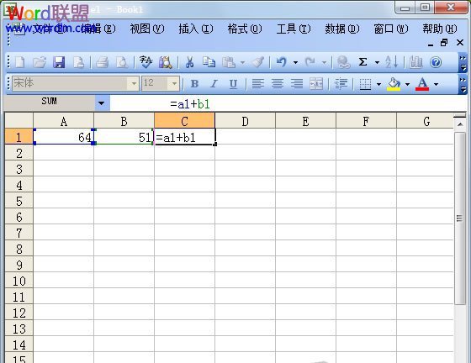Sort ascending A to Z icon
This screenshot has width=471, height=363.
pyautogui.click(x=391, y=62)
